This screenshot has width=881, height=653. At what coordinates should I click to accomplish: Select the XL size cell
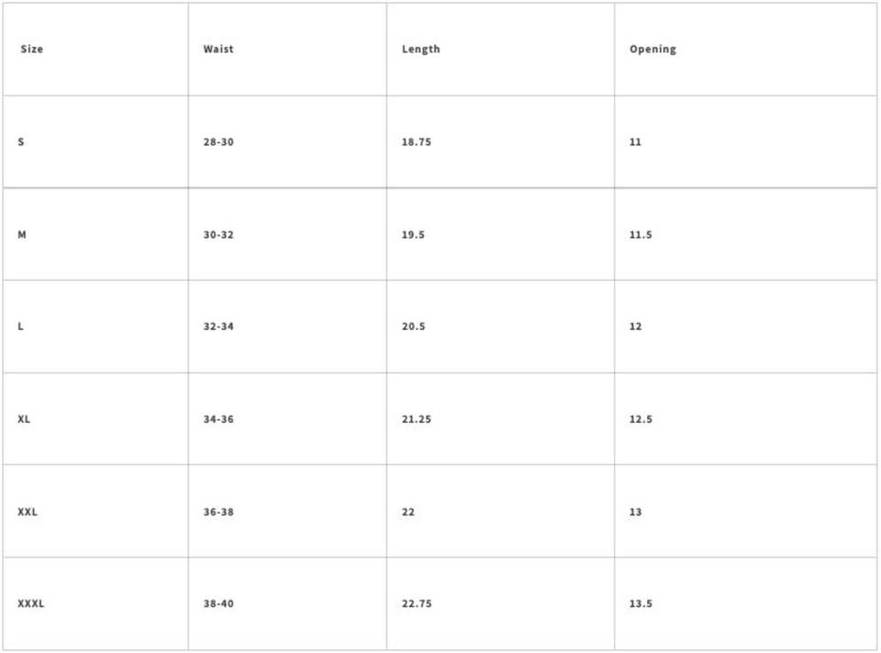(24, 419)
